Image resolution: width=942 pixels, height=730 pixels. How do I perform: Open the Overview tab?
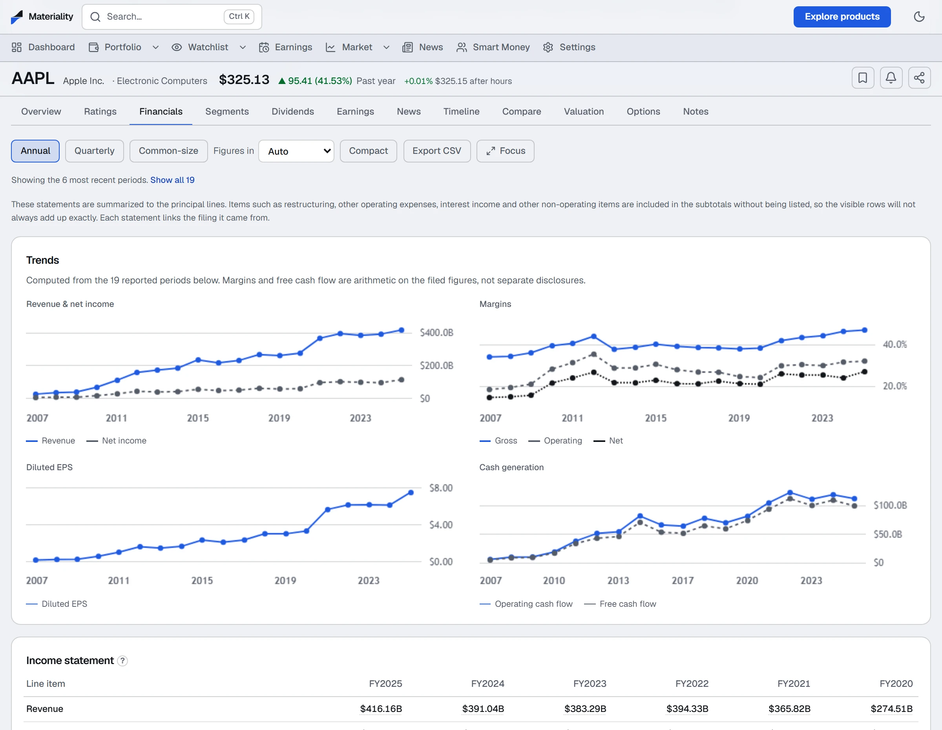tap(41, 111)
